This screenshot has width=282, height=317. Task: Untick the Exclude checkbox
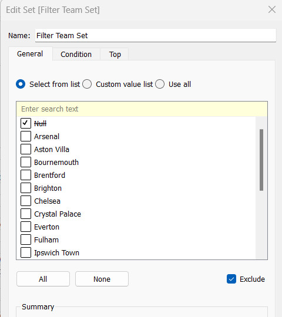[231, 279]
